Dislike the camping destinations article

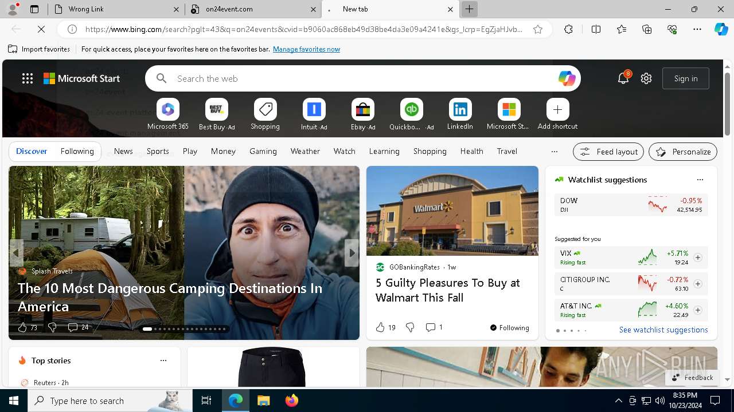pyautogui.click(x=52, y=327)
